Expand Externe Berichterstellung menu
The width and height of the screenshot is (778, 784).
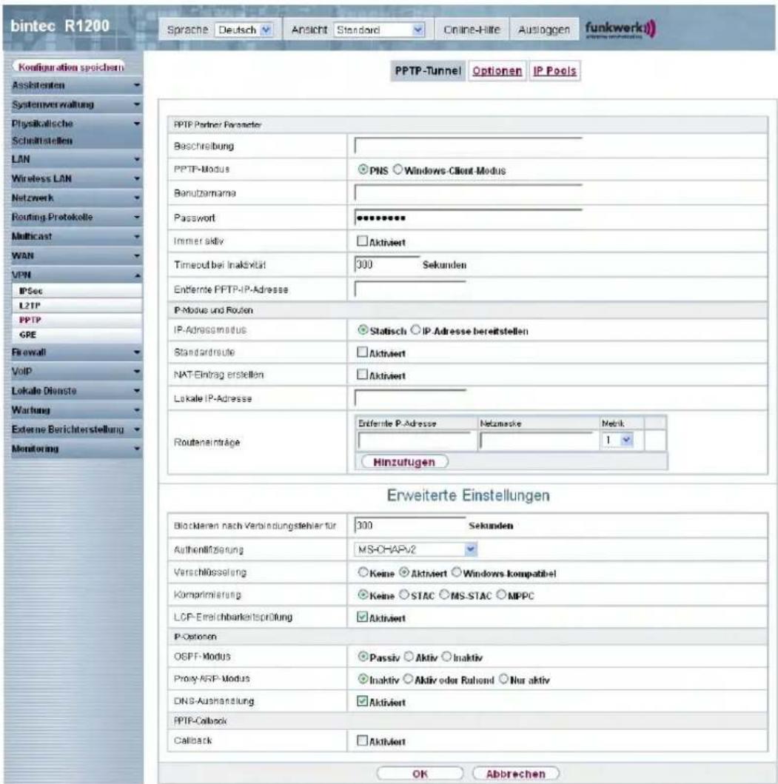point(75,429)
